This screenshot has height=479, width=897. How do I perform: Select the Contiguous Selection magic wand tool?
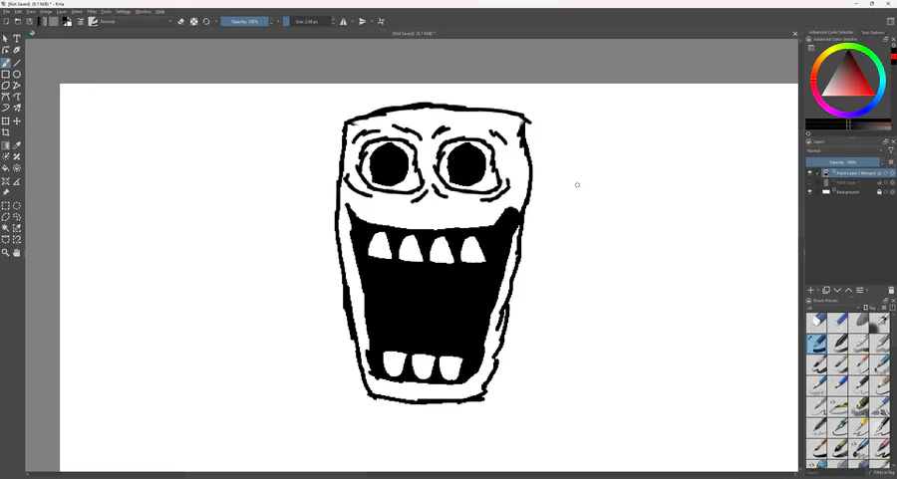(6, 228)
